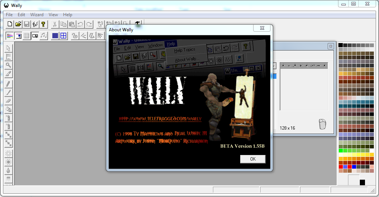Toggle the music notes icon
Viewport: 379px width, 197px height.
(44, 36)
